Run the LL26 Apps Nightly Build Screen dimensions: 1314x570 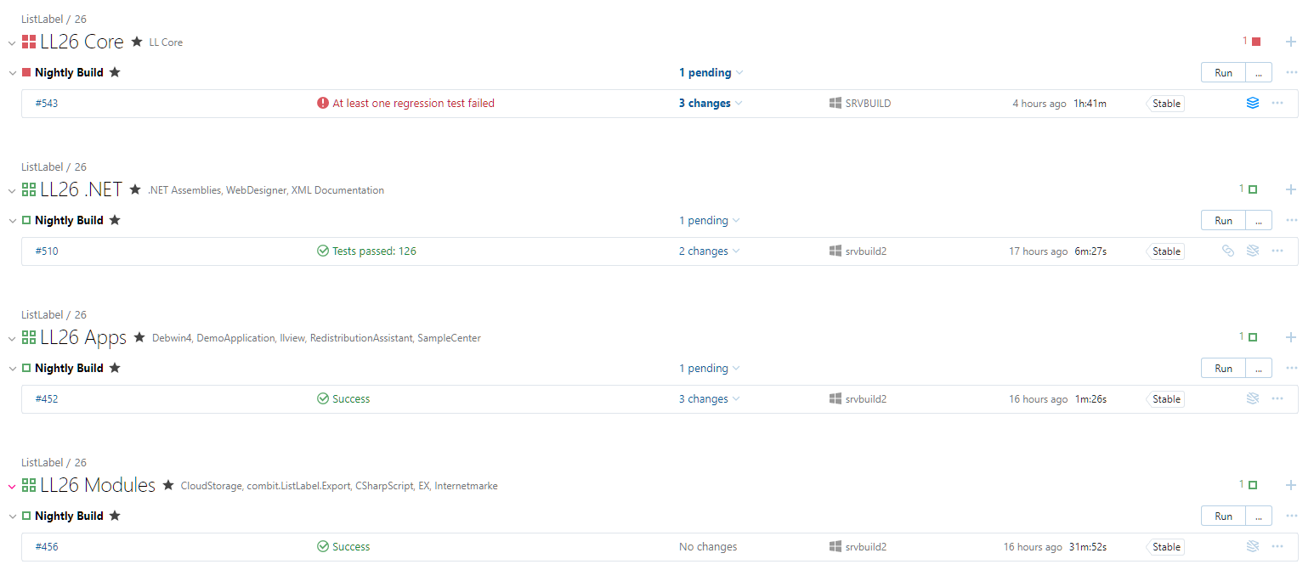1223,369
